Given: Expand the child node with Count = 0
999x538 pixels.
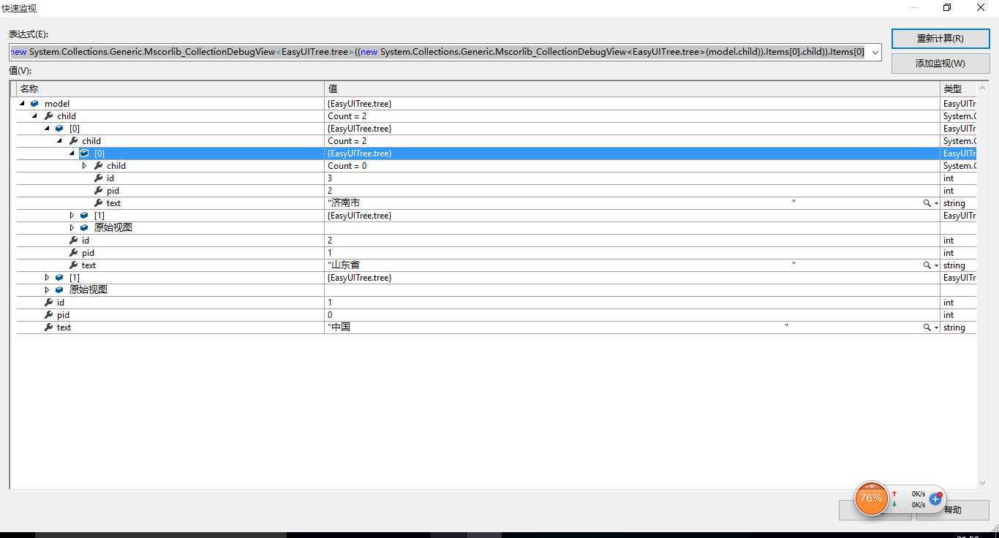Looking at the screenshot, I should (x=84, y=166).
